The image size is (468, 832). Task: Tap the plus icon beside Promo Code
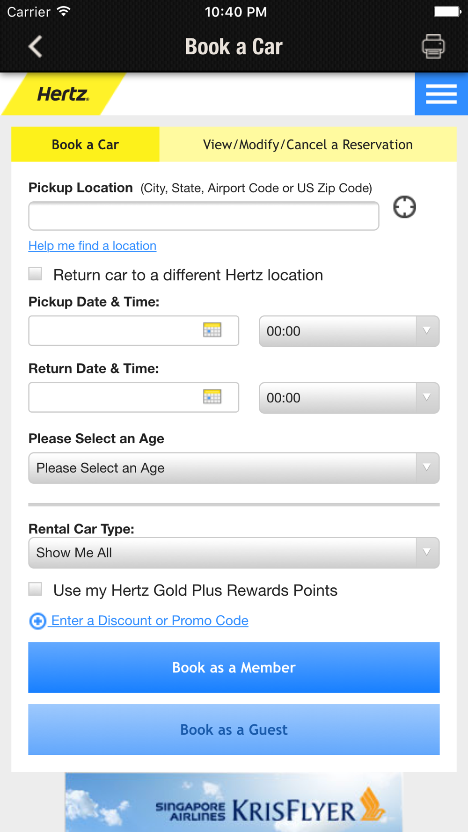pyautogui.click(x=37, y=621)
